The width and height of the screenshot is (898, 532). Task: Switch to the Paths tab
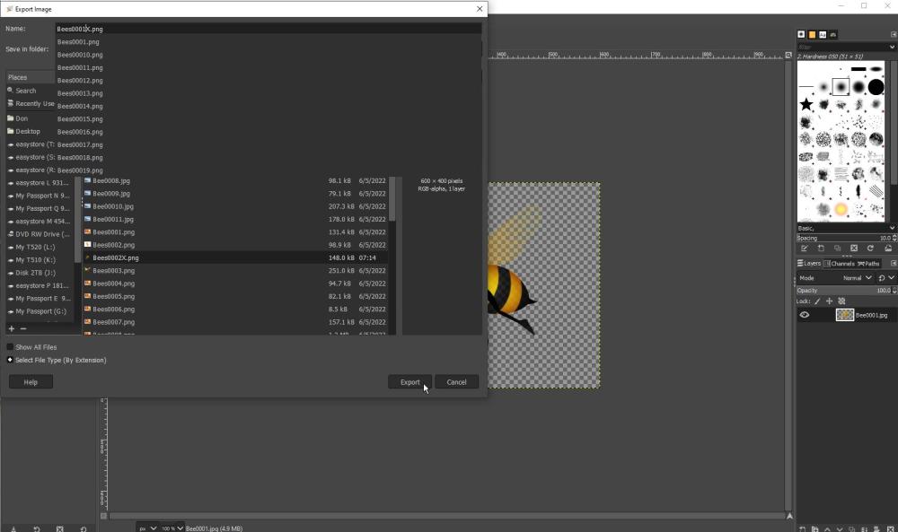pos(869,264)
